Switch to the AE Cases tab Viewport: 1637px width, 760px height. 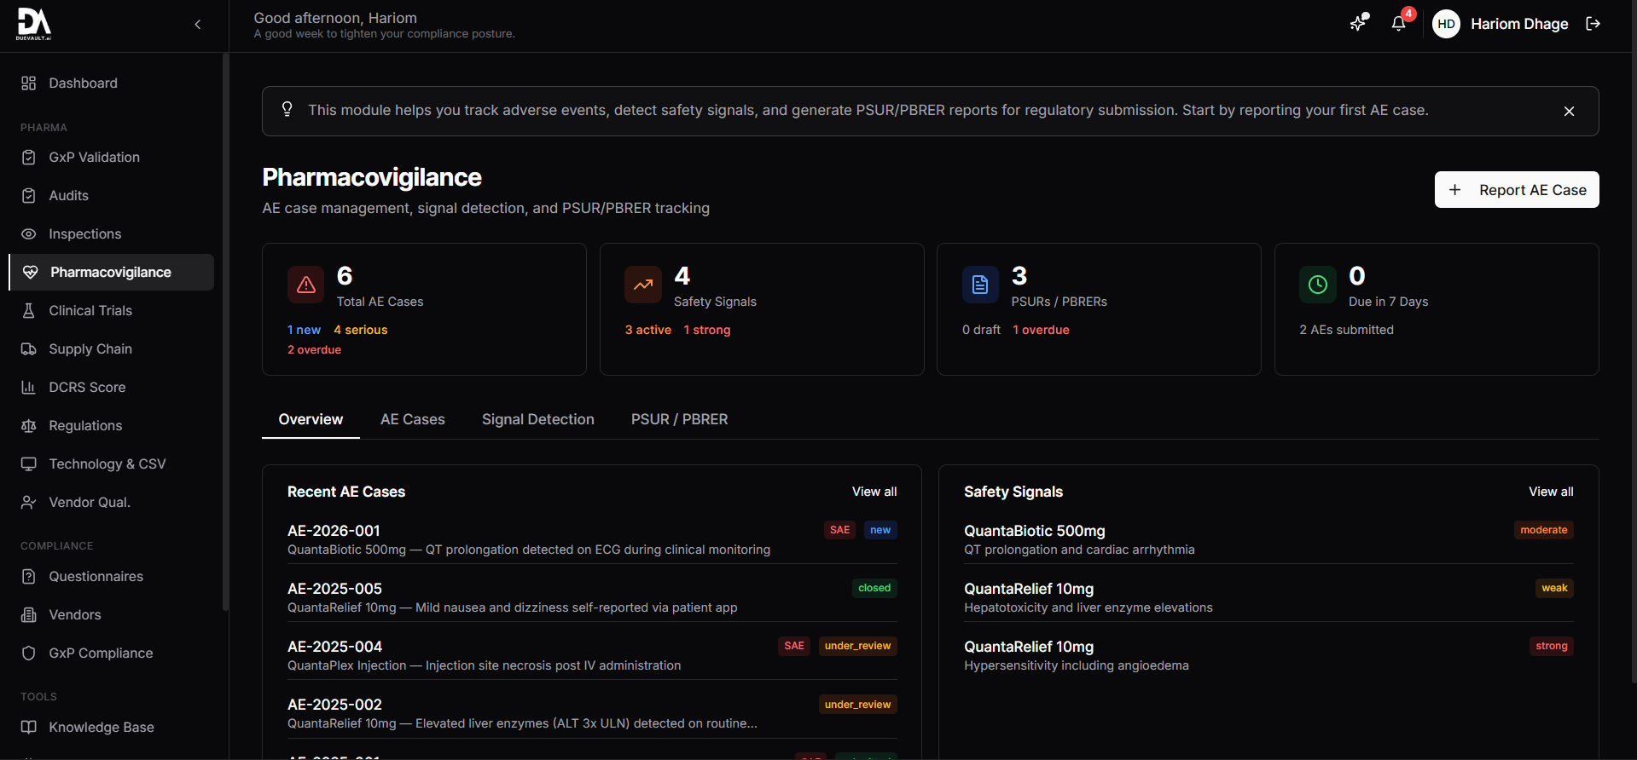coord(412,419)
